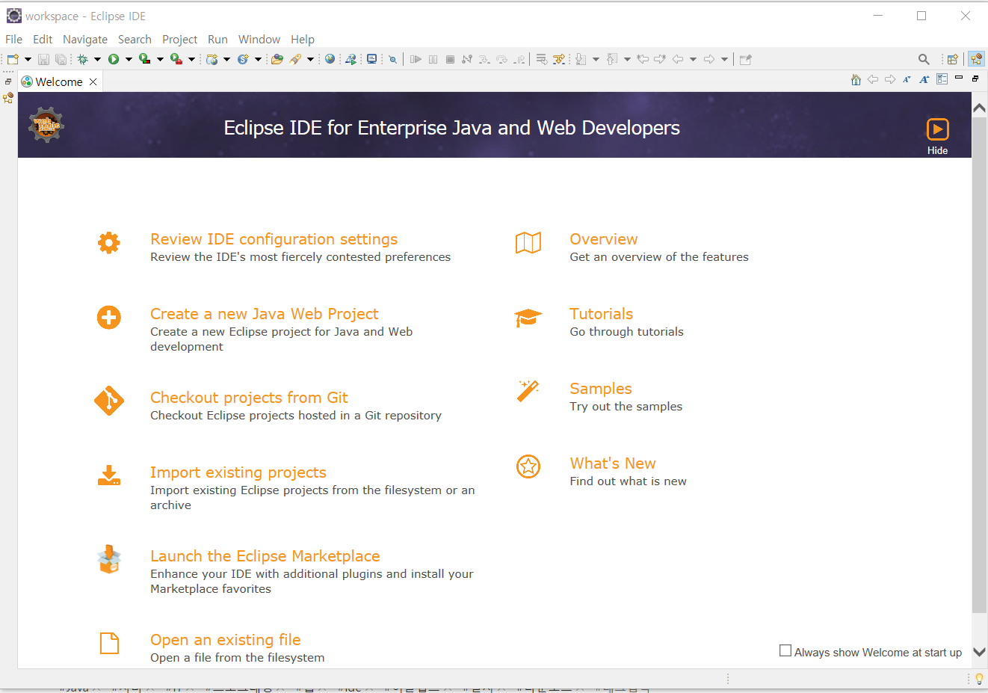Image resolution: width=988 pixels, height=693 pixels.
Task: Click the Open Perspective icon
Action: [x=952, y=58]
